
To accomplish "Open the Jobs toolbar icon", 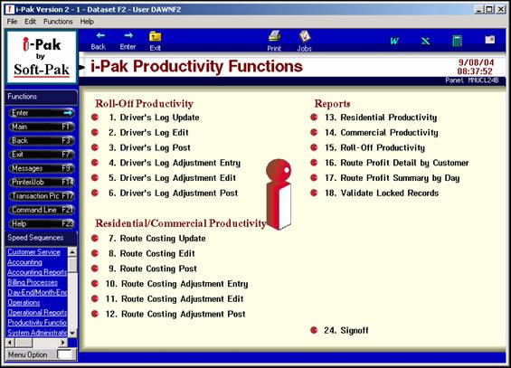I will [x=305, y=36].
